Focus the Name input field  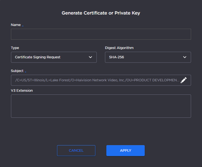[x=101, y=34]
